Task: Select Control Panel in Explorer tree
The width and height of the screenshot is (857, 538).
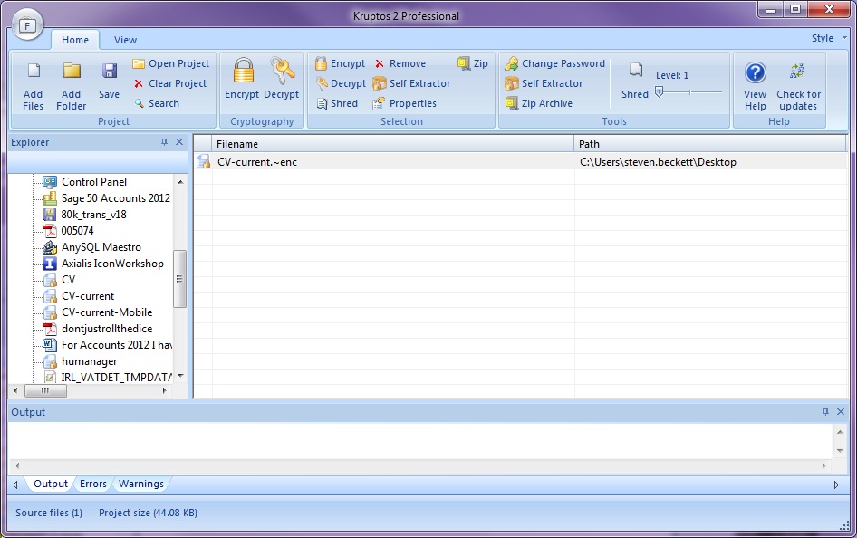Action: click(x=85, y=182)
